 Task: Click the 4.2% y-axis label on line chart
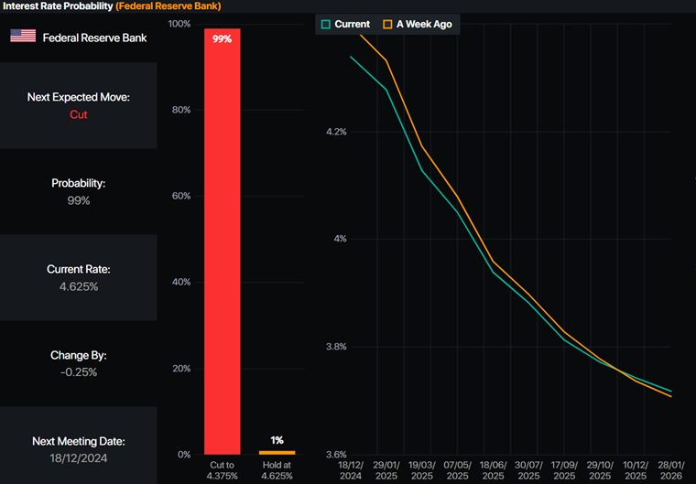click(x=335, y=132)
